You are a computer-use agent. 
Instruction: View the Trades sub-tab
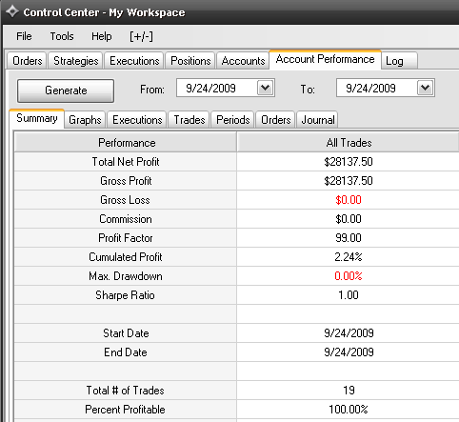point(190,120)
